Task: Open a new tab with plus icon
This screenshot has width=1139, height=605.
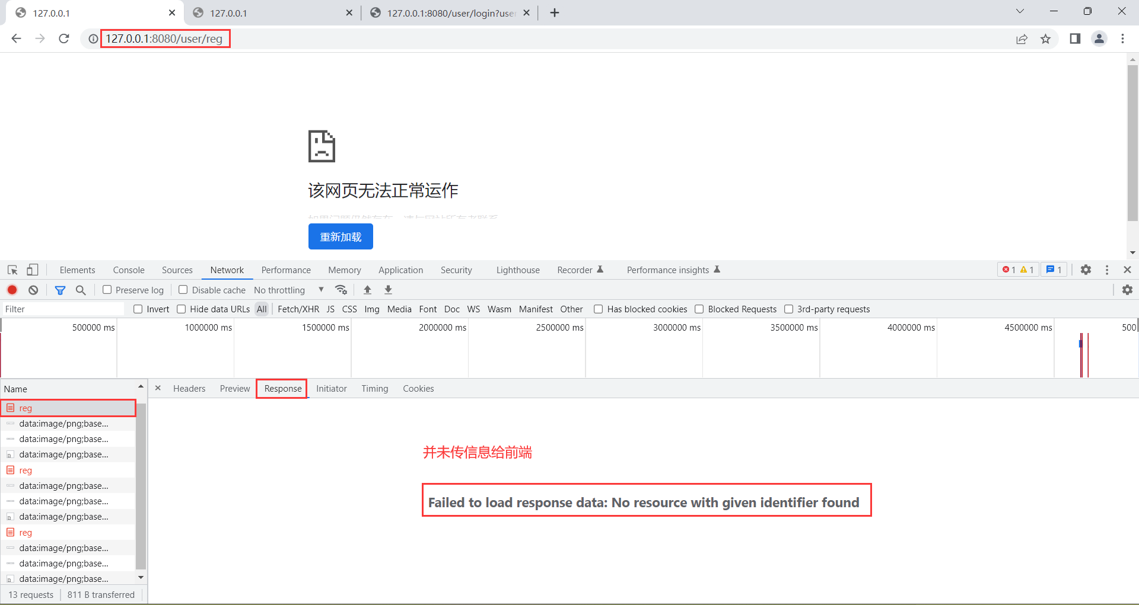Action: click(x=555, y=13)
